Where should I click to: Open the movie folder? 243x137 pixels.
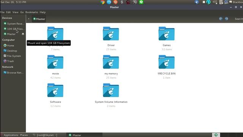(x=55, y=62)
